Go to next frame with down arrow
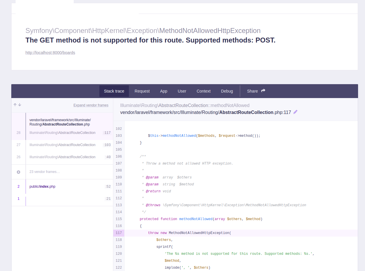Viewport: 365px width, 271px height. pos(20,105)
